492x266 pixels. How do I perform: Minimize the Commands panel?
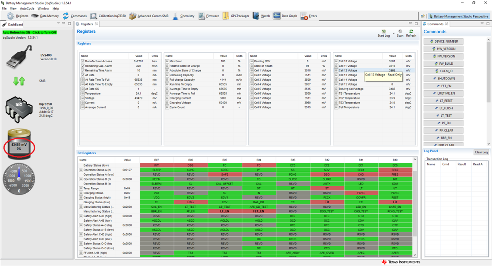(482, 24)
